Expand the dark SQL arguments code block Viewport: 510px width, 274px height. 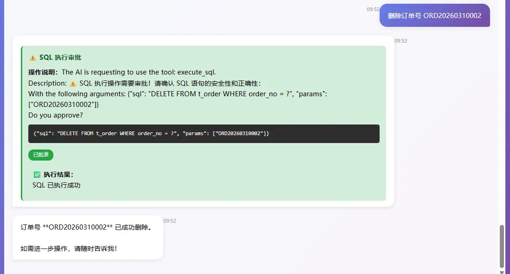pyautogui.click(x=203, y=133)
